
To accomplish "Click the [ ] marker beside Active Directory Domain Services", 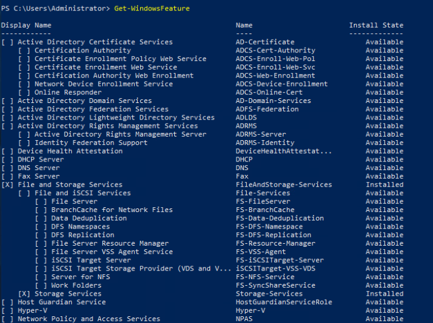I will click(x=7, y=101).
